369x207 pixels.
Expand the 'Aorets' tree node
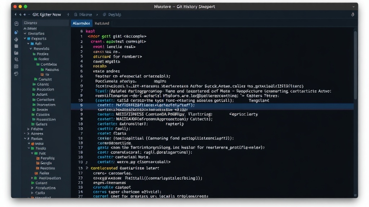(x=28, y=134)
